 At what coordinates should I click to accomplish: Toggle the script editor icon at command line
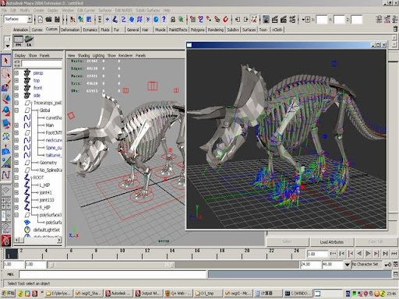395,274
